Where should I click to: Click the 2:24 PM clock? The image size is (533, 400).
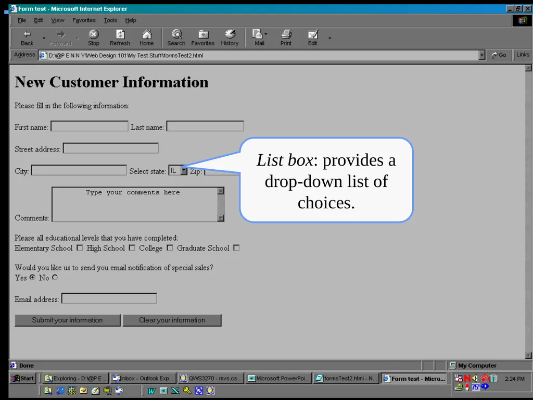click(515, 379)
